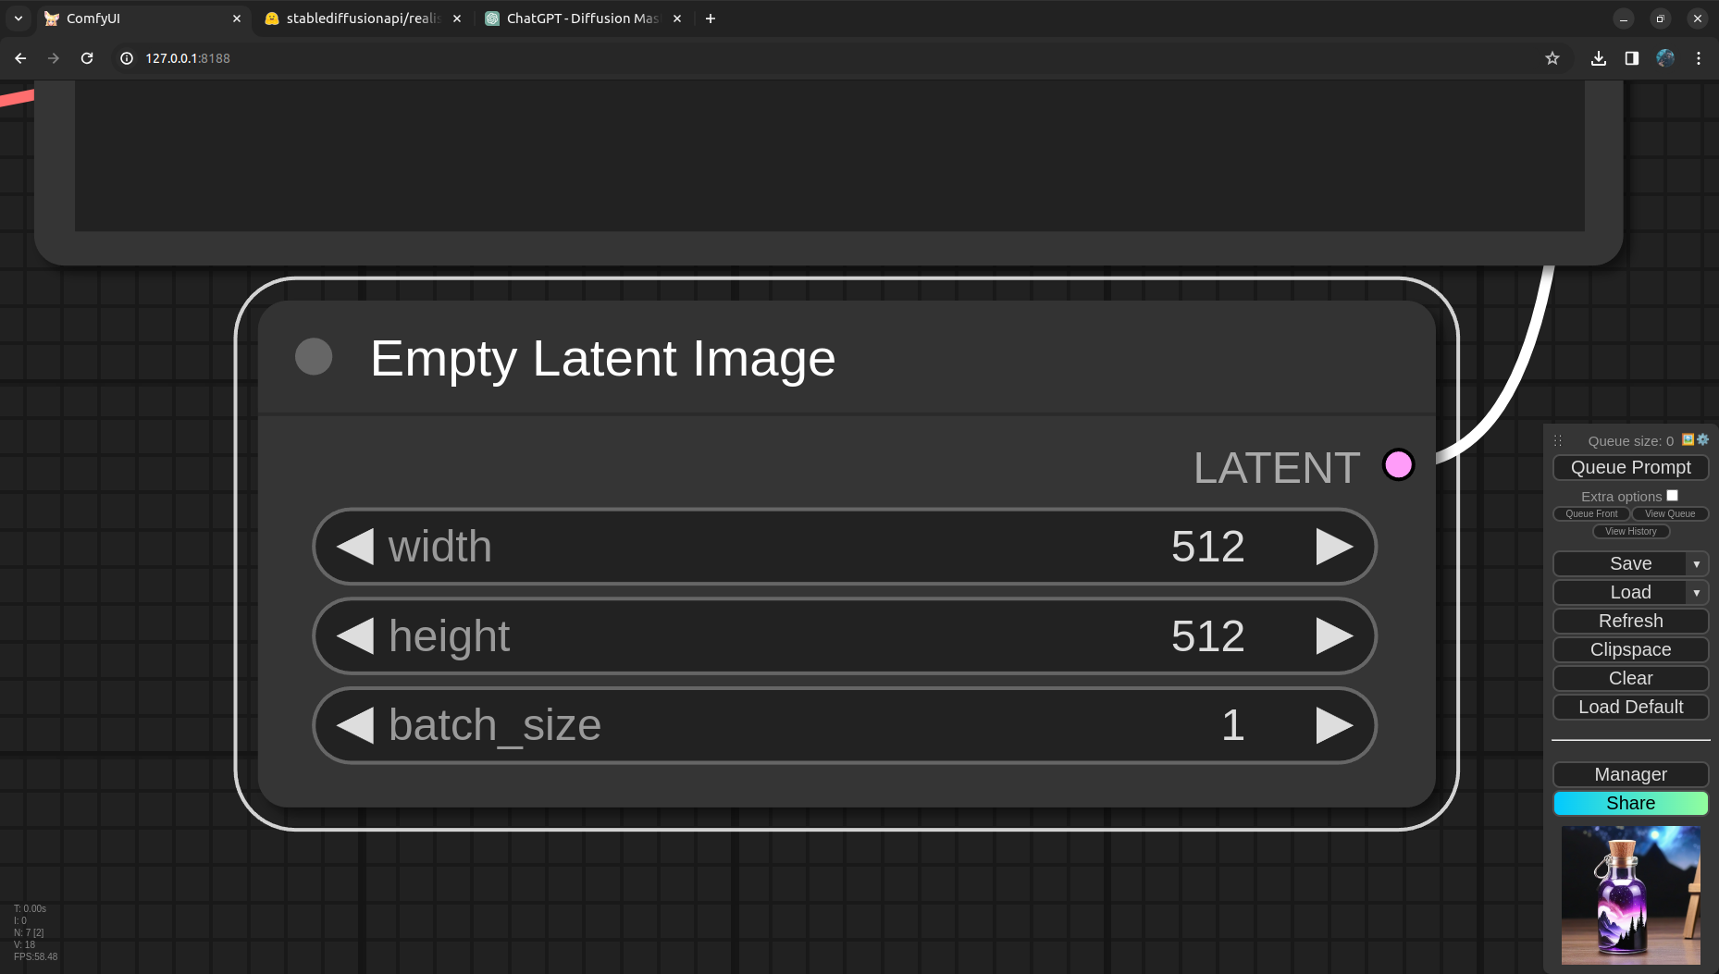Reload the page using the refresh icon
The image size is (1719, 974).
(87, 58)
